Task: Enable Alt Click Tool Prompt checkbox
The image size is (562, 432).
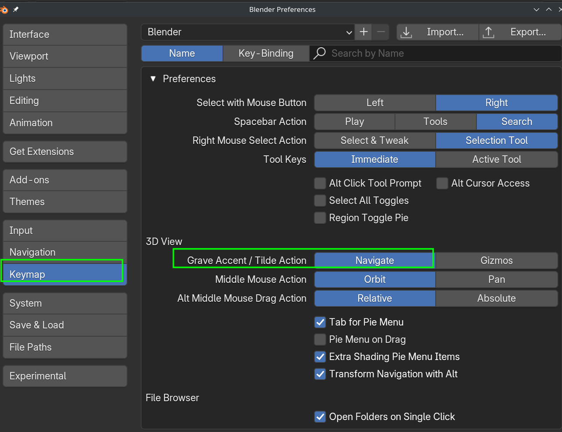Action: click(x=320, y=183)
